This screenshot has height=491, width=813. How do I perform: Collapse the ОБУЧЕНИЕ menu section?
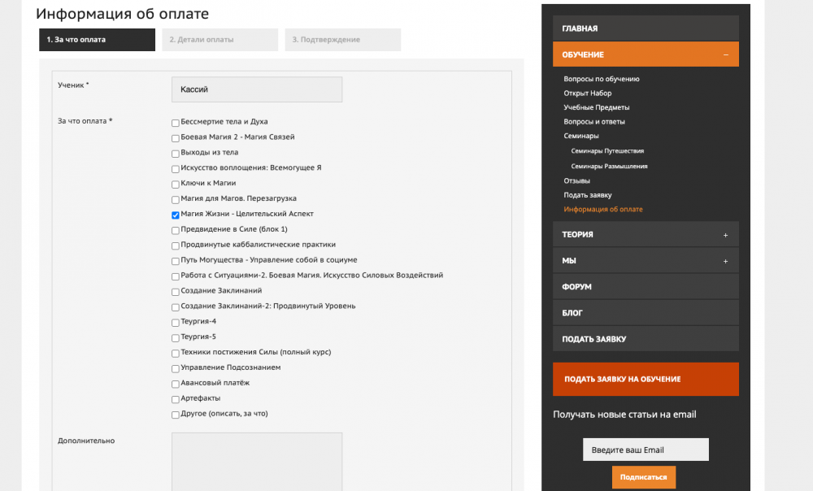pos(725,54)
